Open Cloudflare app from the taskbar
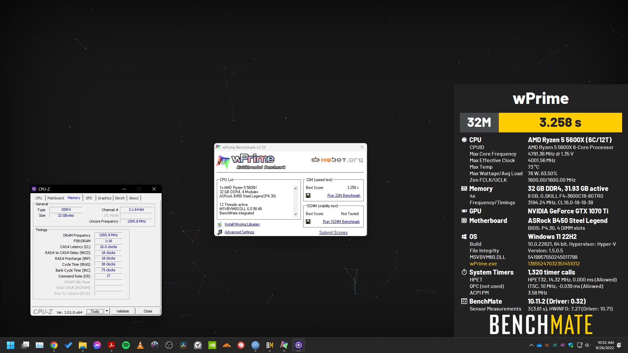Screen dimensions: 628x353 click(x=227, y=345)
